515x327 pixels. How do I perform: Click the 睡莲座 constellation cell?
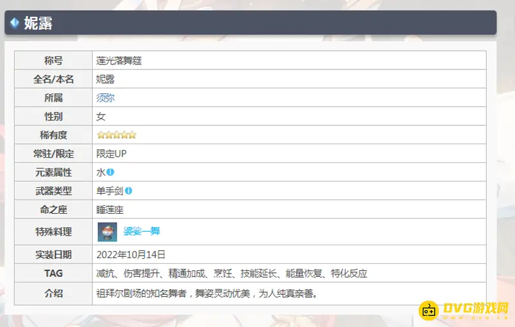110,209
